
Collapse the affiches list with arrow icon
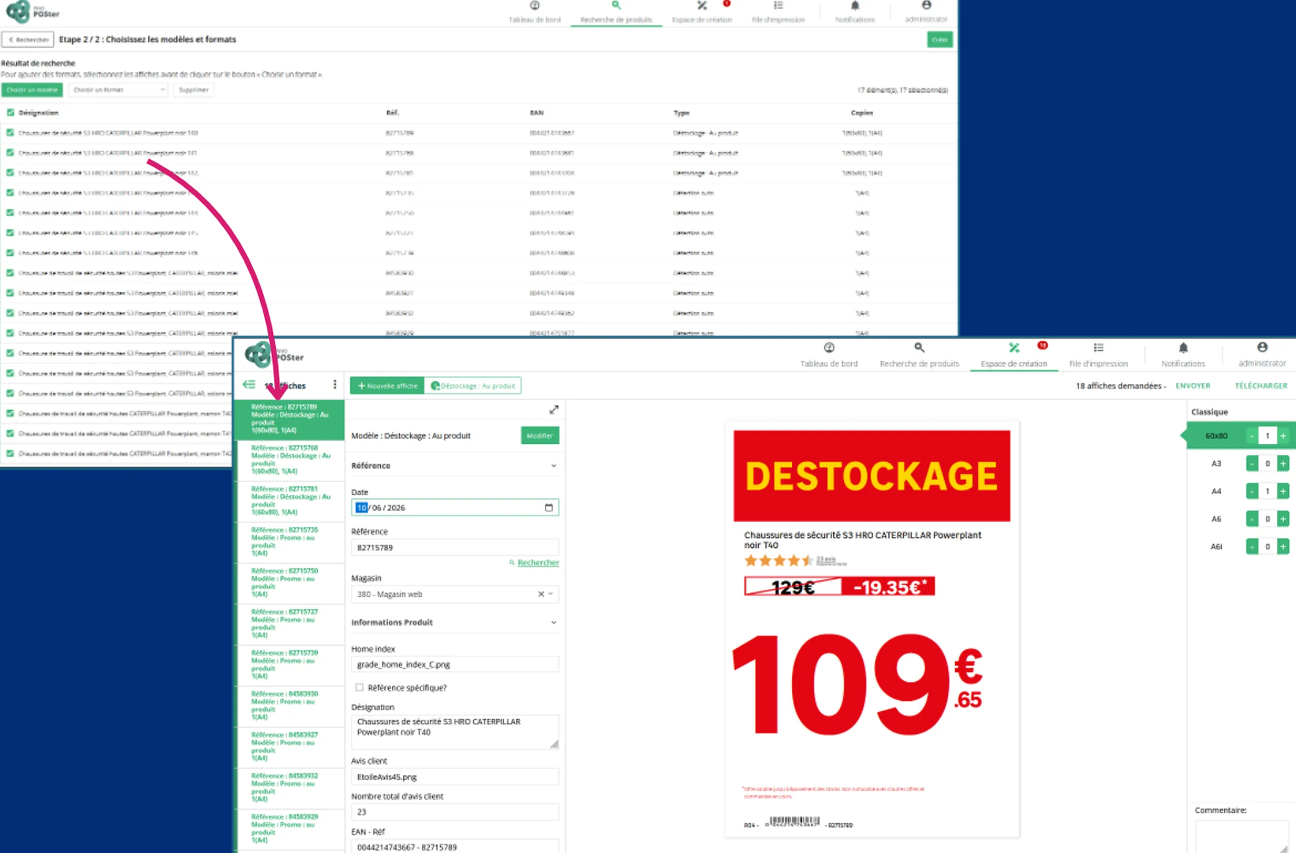[249, 385]
